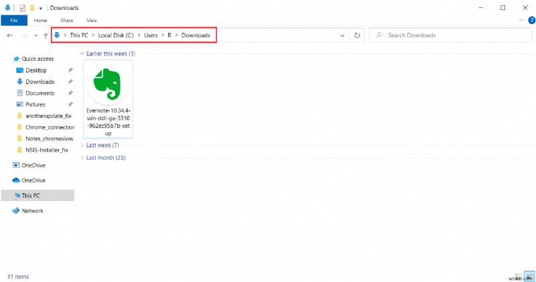Open Documents in Quick access

tap(40, 93)
